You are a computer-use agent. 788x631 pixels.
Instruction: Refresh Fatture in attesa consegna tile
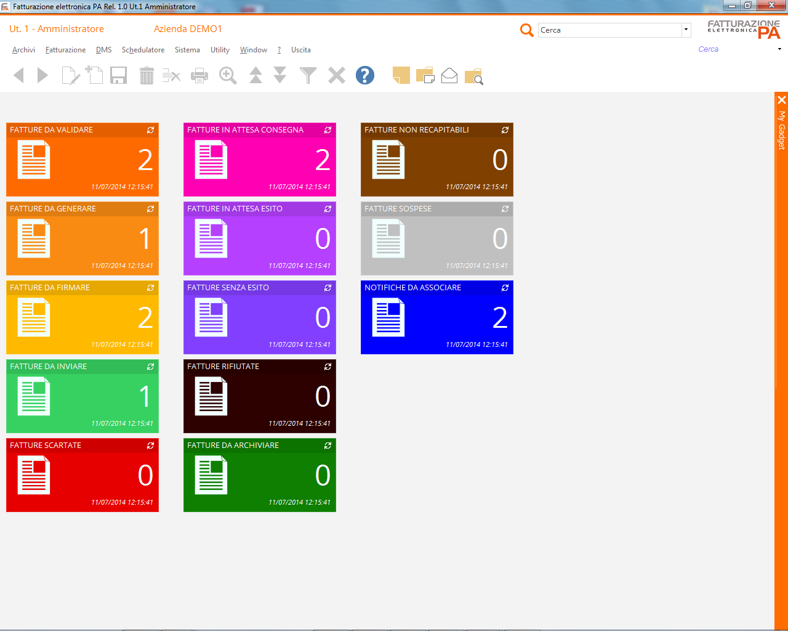click(x=328, y=130)
